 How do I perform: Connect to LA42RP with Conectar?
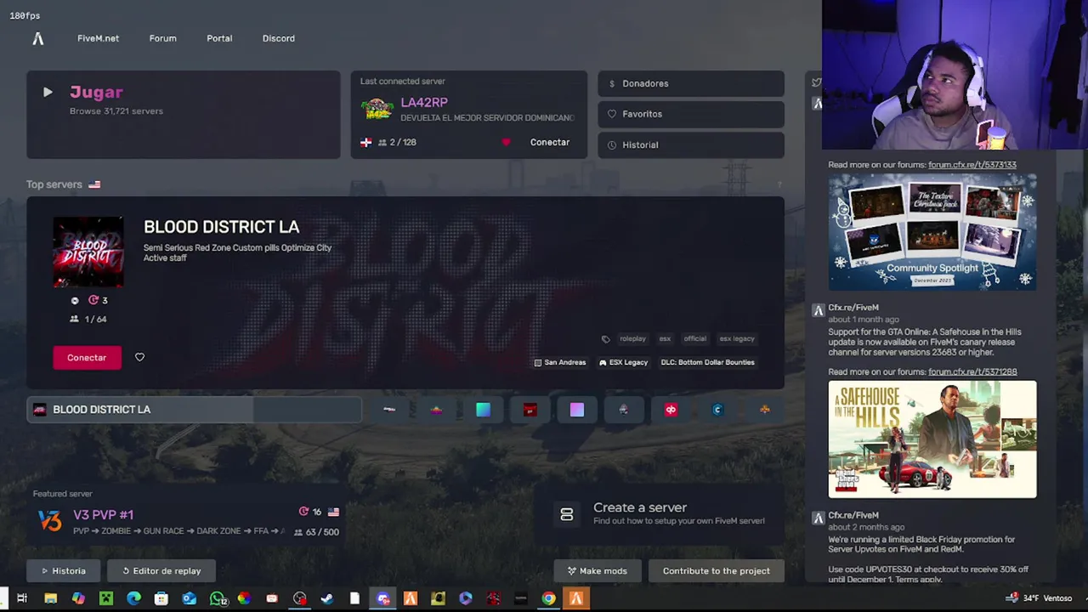pyautogui.click(x=550, y=142)
